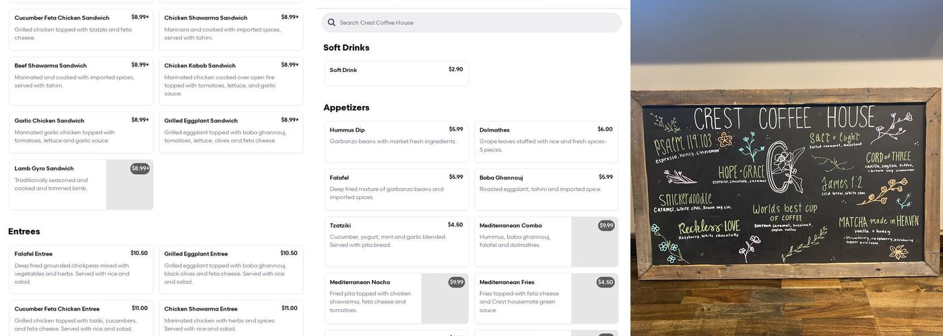The width and height of the screenshot is (943, 336).
Task: Click the Mediterranean Combo photo thumbnail
Action: pyautogui.click(x=594, y=242)
